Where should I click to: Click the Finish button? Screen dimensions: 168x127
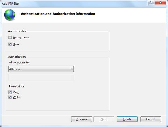pos(127,119)
